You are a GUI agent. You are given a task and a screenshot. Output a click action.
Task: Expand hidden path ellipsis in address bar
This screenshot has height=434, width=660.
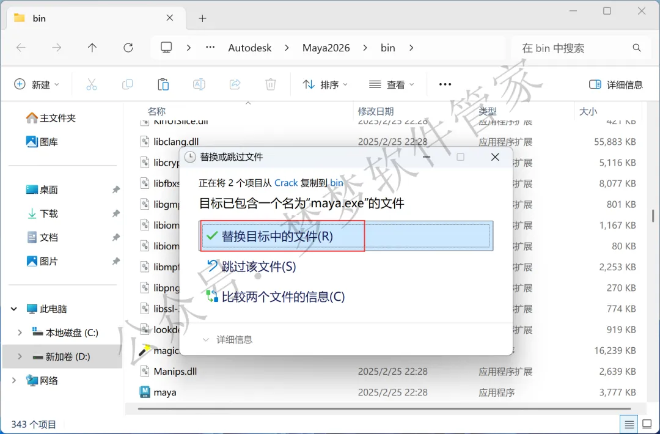(x=210, y=48)
